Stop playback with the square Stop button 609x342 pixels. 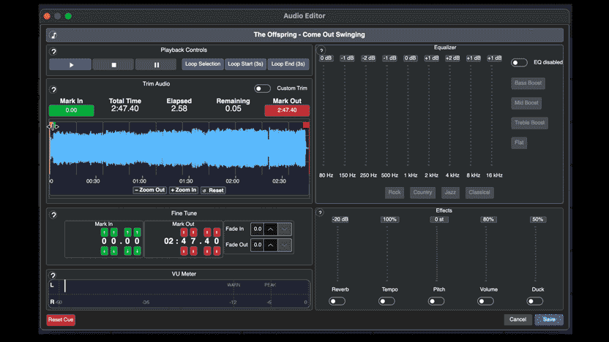pos(113,65)
